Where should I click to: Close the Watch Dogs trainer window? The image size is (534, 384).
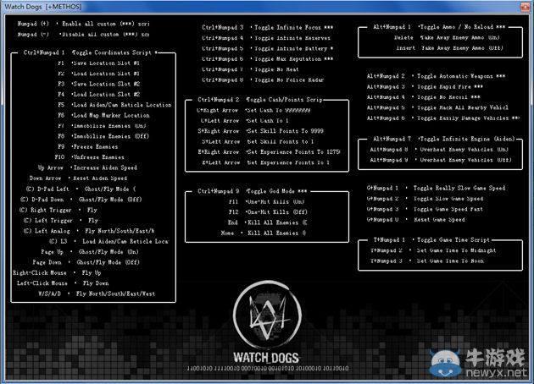click(526, 7)
